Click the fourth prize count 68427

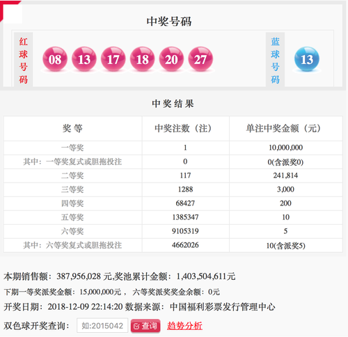(185, 203)
